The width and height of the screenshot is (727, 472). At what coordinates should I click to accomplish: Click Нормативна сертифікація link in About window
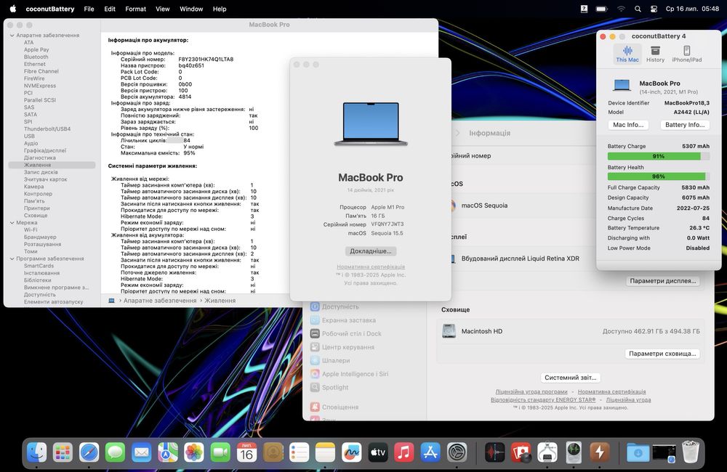(371, 266)
